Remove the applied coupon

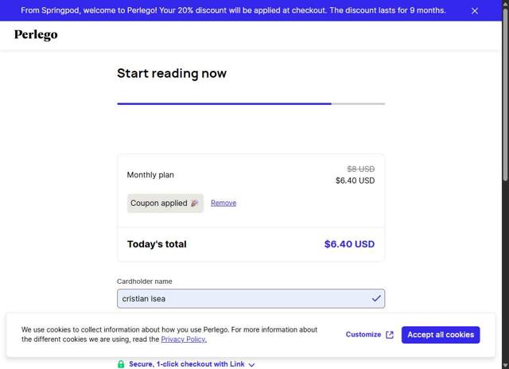223,203
